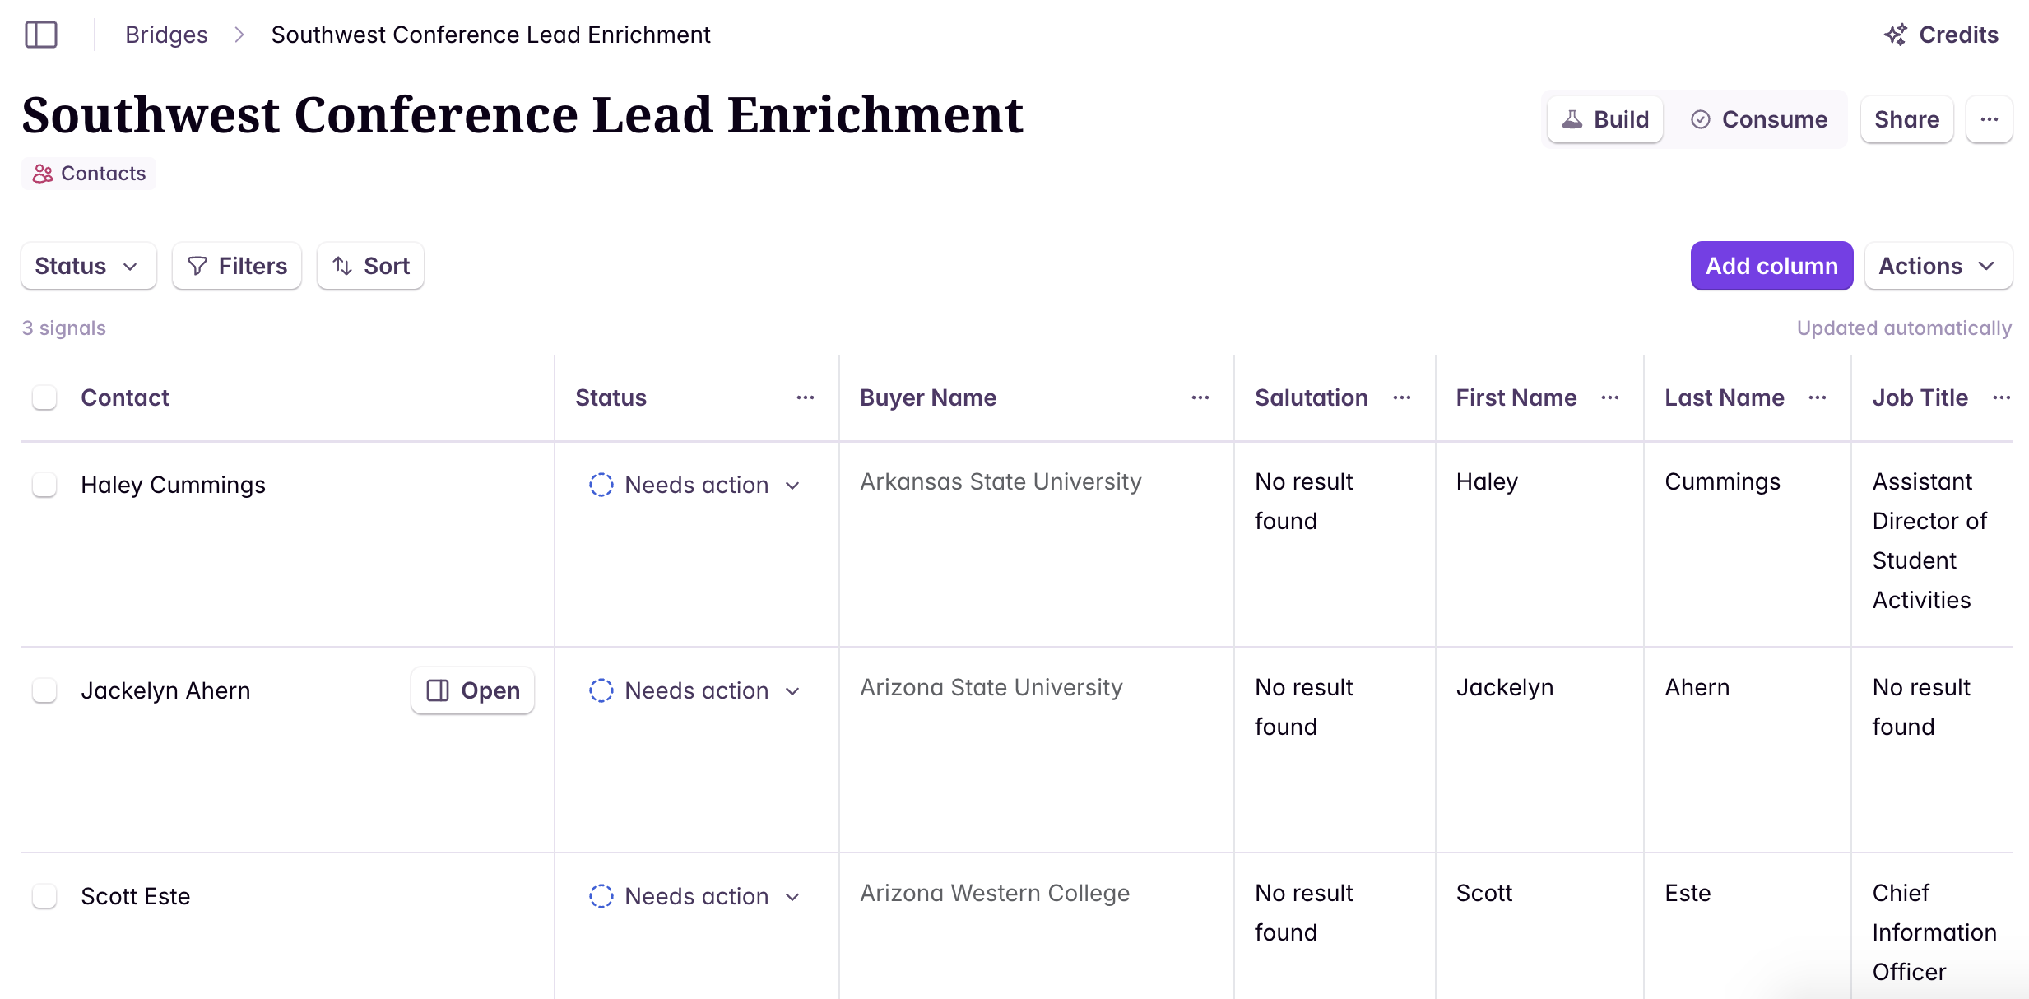Open the Jackelyn Ahern record
Image resolution: width=2029 pixels, height=999 pixels.
473,690
